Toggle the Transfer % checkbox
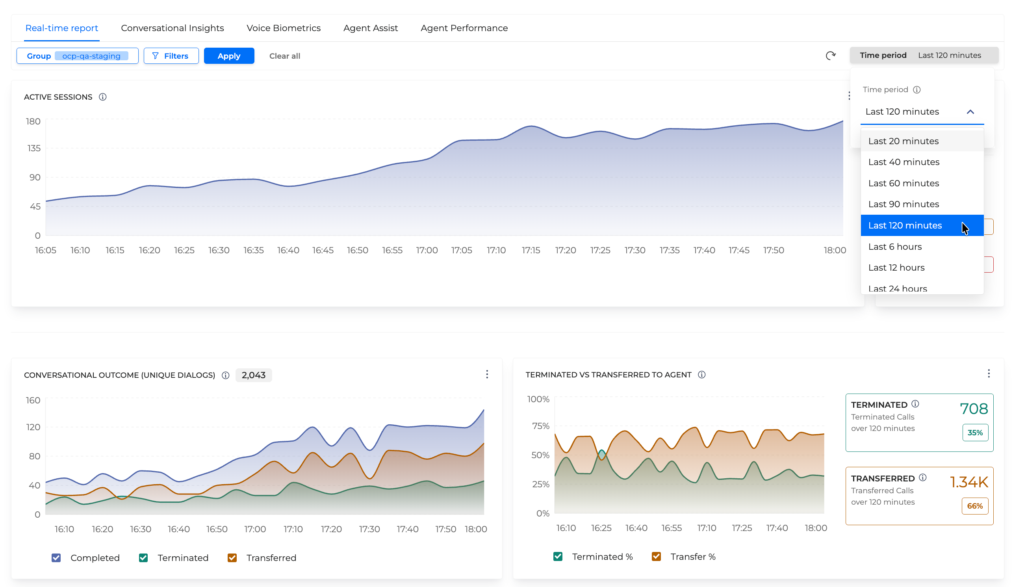Image resolution: width=1013 pixels, height=587 pixels. 656,556
